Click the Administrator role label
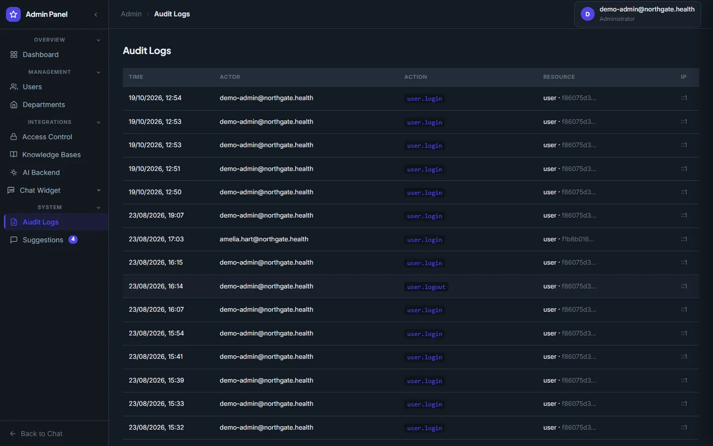 [x=617, y=19]
